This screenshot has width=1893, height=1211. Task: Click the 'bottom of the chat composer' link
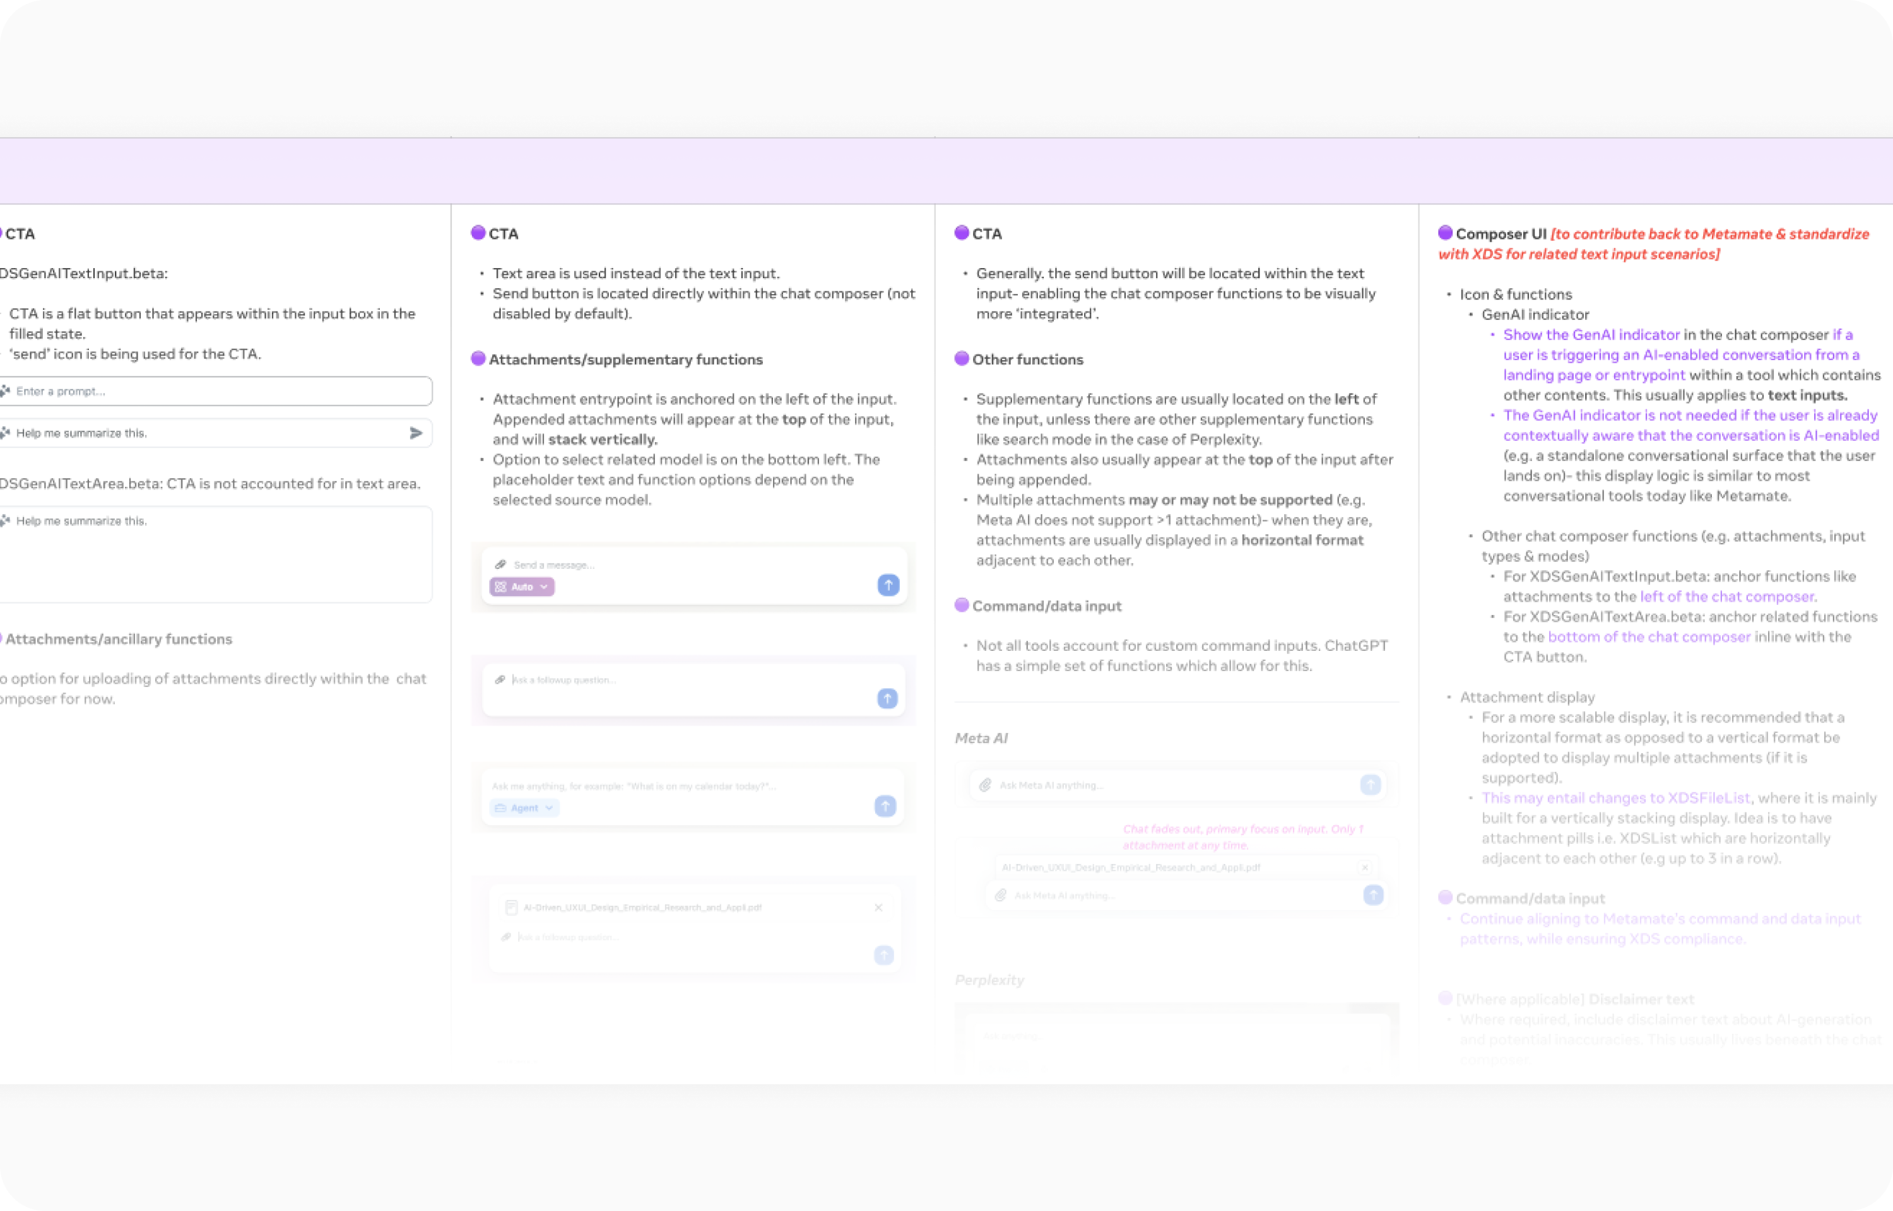pyautogui.click(x=1649, y=636)
